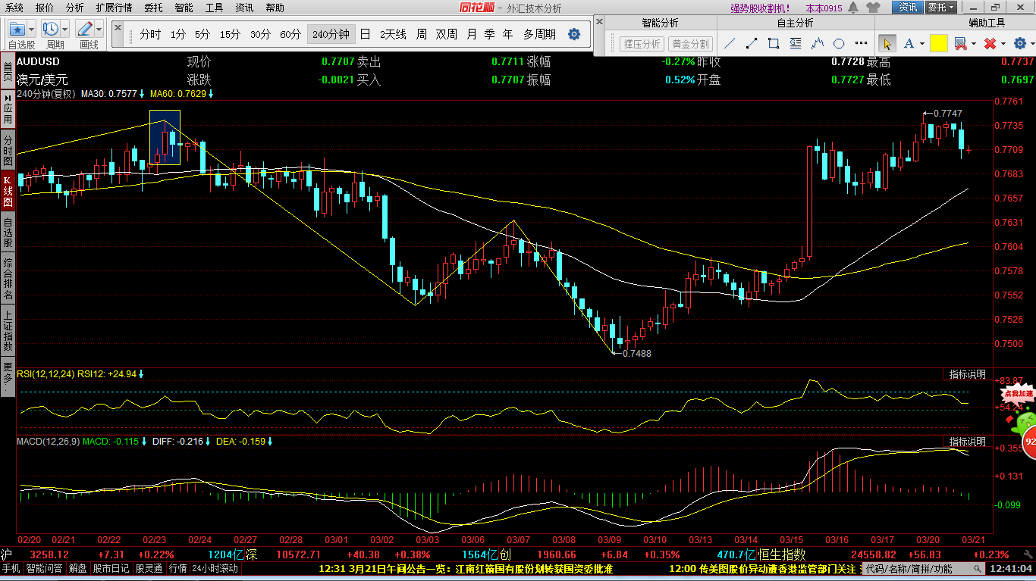This screenshot has height=581, width=1036.
Task: Click the save-drawing scissors icon
Action: [960, 43]
